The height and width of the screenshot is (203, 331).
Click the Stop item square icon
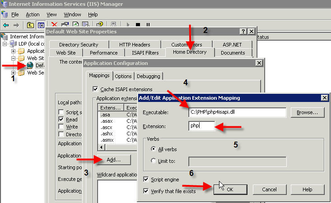pos(138,24)
